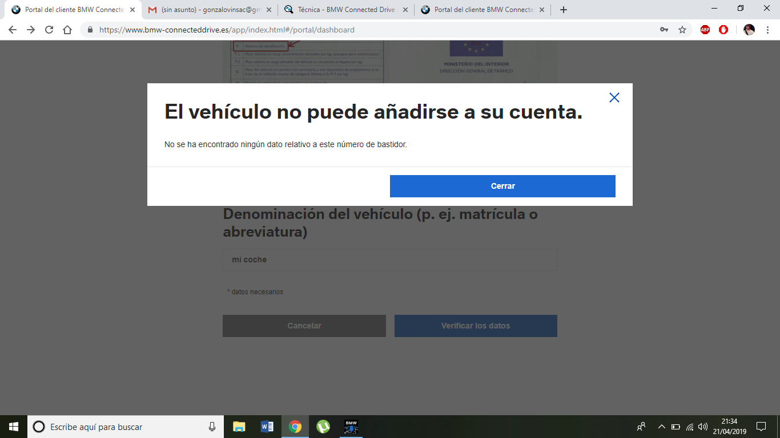The width and height of the screenshot is (780, 438).
Task: Bookmark this page with the star icon
Action: coord(682,30)
